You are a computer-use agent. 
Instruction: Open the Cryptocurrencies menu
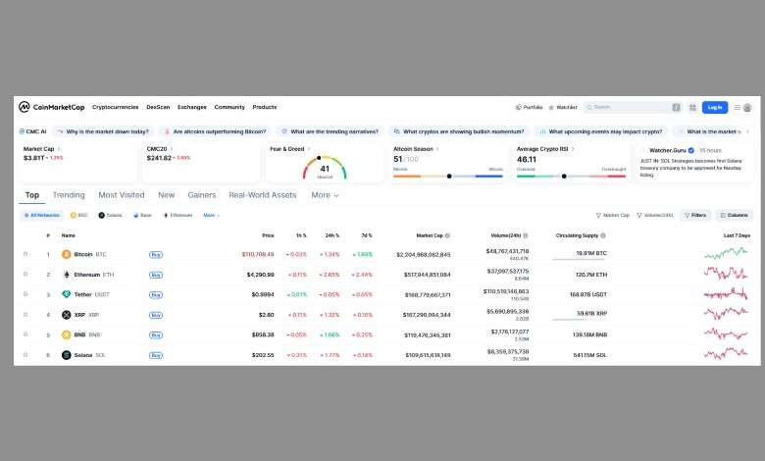point(115,107)
